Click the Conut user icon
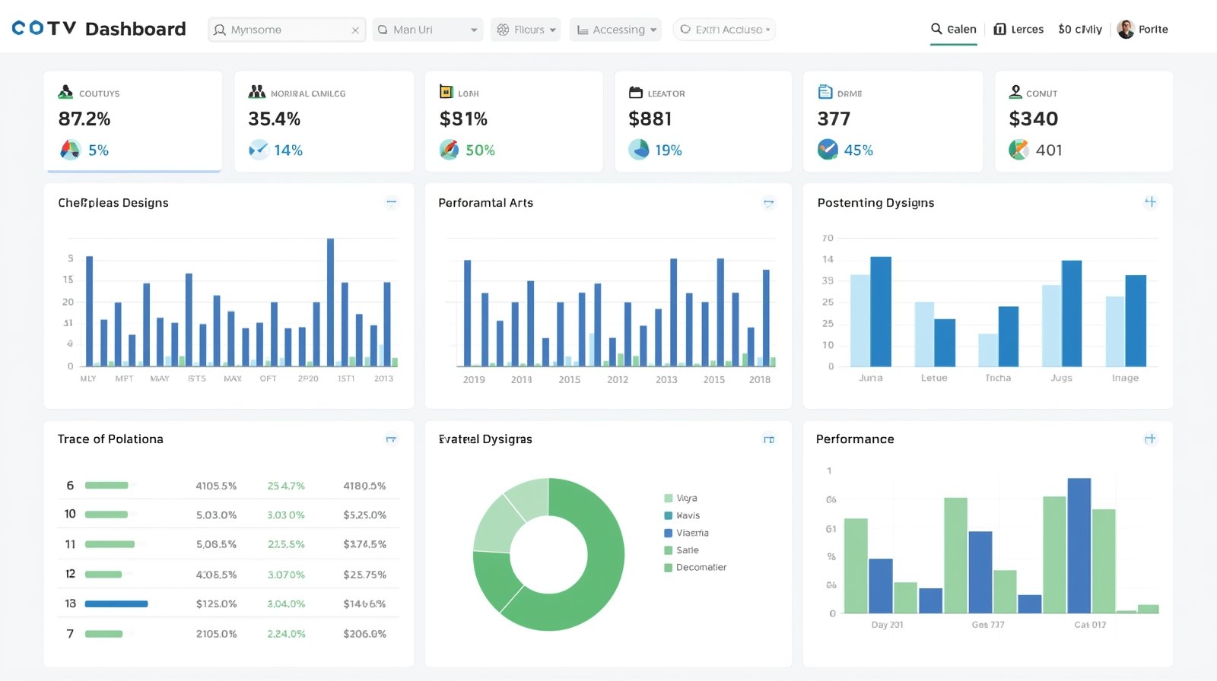The image size is (1217, 681). (1015, 93)
